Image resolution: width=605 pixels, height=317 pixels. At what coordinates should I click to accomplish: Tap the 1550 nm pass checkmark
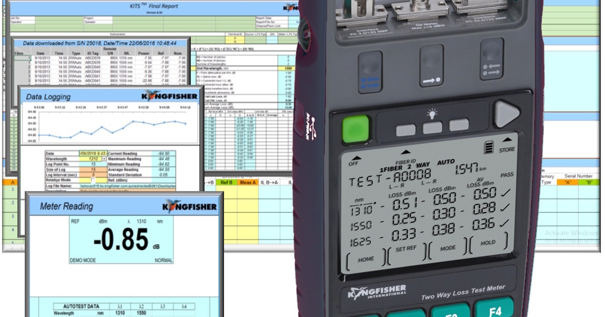(505, 207)
